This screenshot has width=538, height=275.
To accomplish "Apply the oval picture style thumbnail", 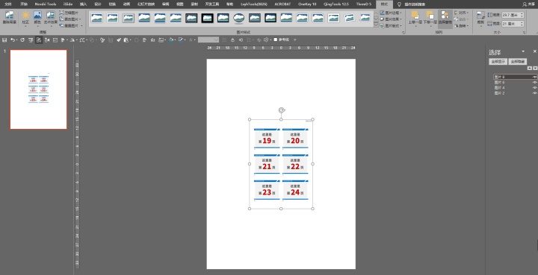I will pyautogui.click(x=239, y=18).
